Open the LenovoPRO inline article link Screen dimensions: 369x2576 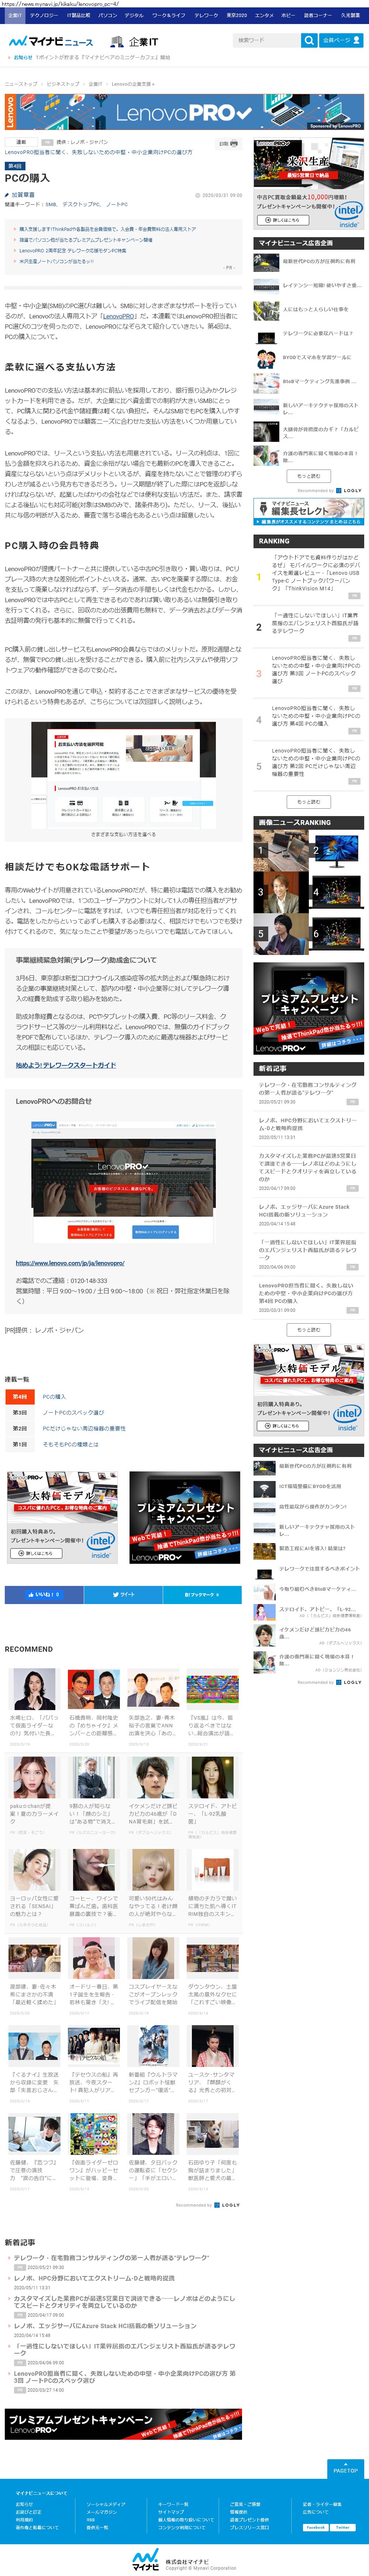click(118, 316)
